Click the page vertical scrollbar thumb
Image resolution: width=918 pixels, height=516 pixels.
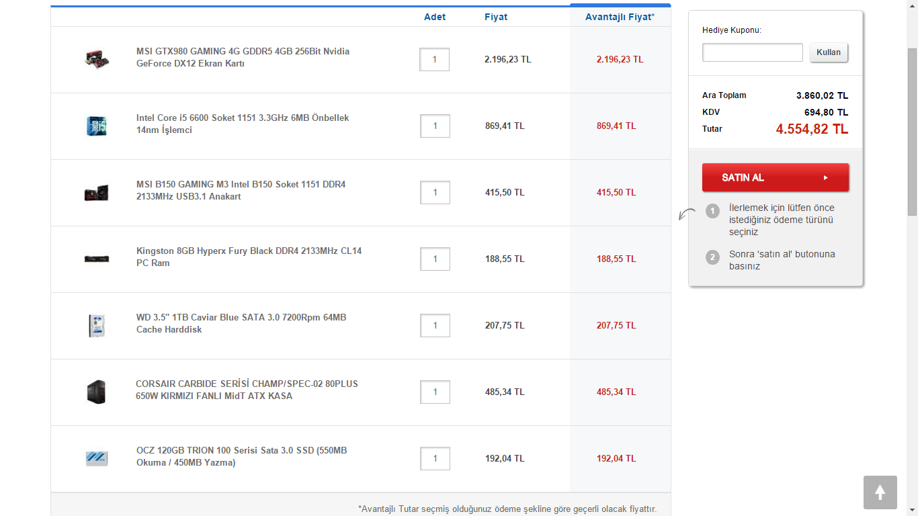click(913, 132)
